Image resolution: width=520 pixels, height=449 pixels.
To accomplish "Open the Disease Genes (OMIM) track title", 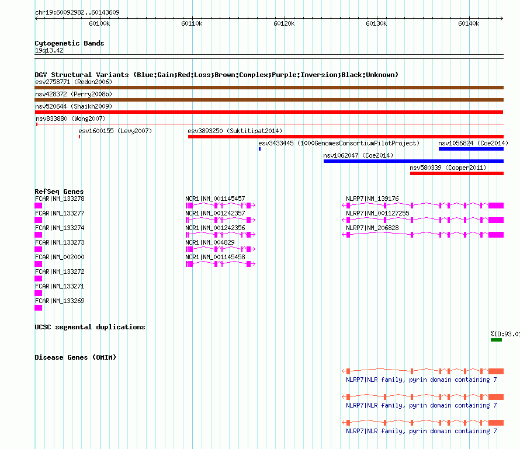I will pyautogui.click(x=75, y=357).
